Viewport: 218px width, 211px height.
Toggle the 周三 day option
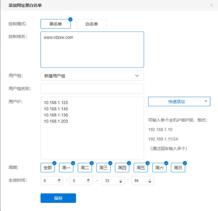(x=103, y=168)
